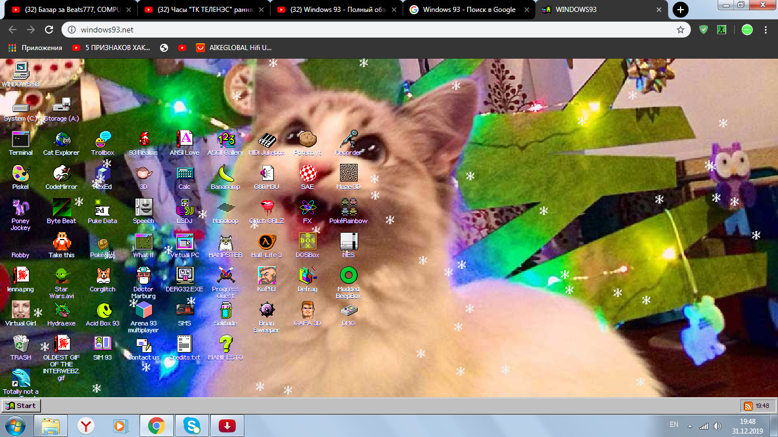Open the MANIFESTO question mark icon
Screen dimensions: 778x437
(226, 345)
